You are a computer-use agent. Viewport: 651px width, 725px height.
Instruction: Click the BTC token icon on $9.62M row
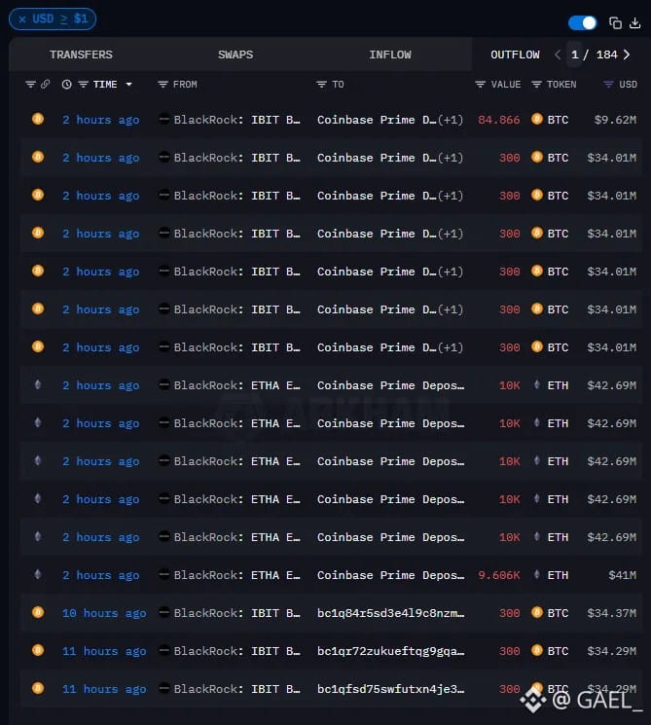tap(537, 119)
